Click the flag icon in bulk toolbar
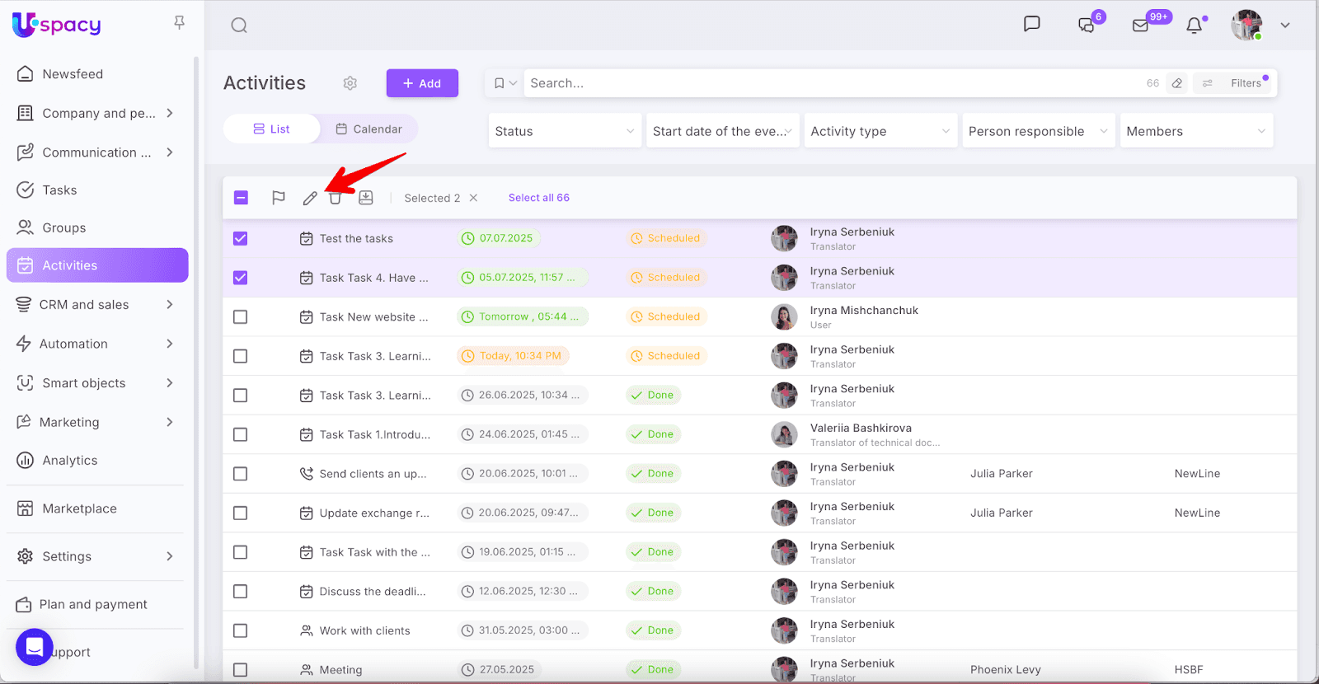 (279, 198)
